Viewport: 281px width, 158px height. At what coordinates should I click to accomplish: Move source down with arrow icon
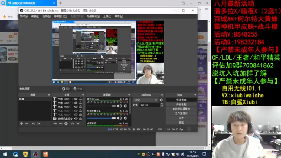coord(78,124)
